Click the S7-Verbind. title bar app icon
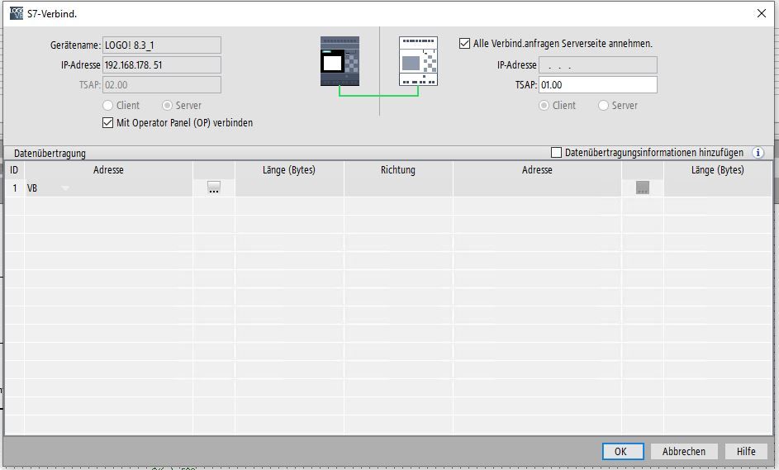This screenshot has width=779, height=470. 17,13
